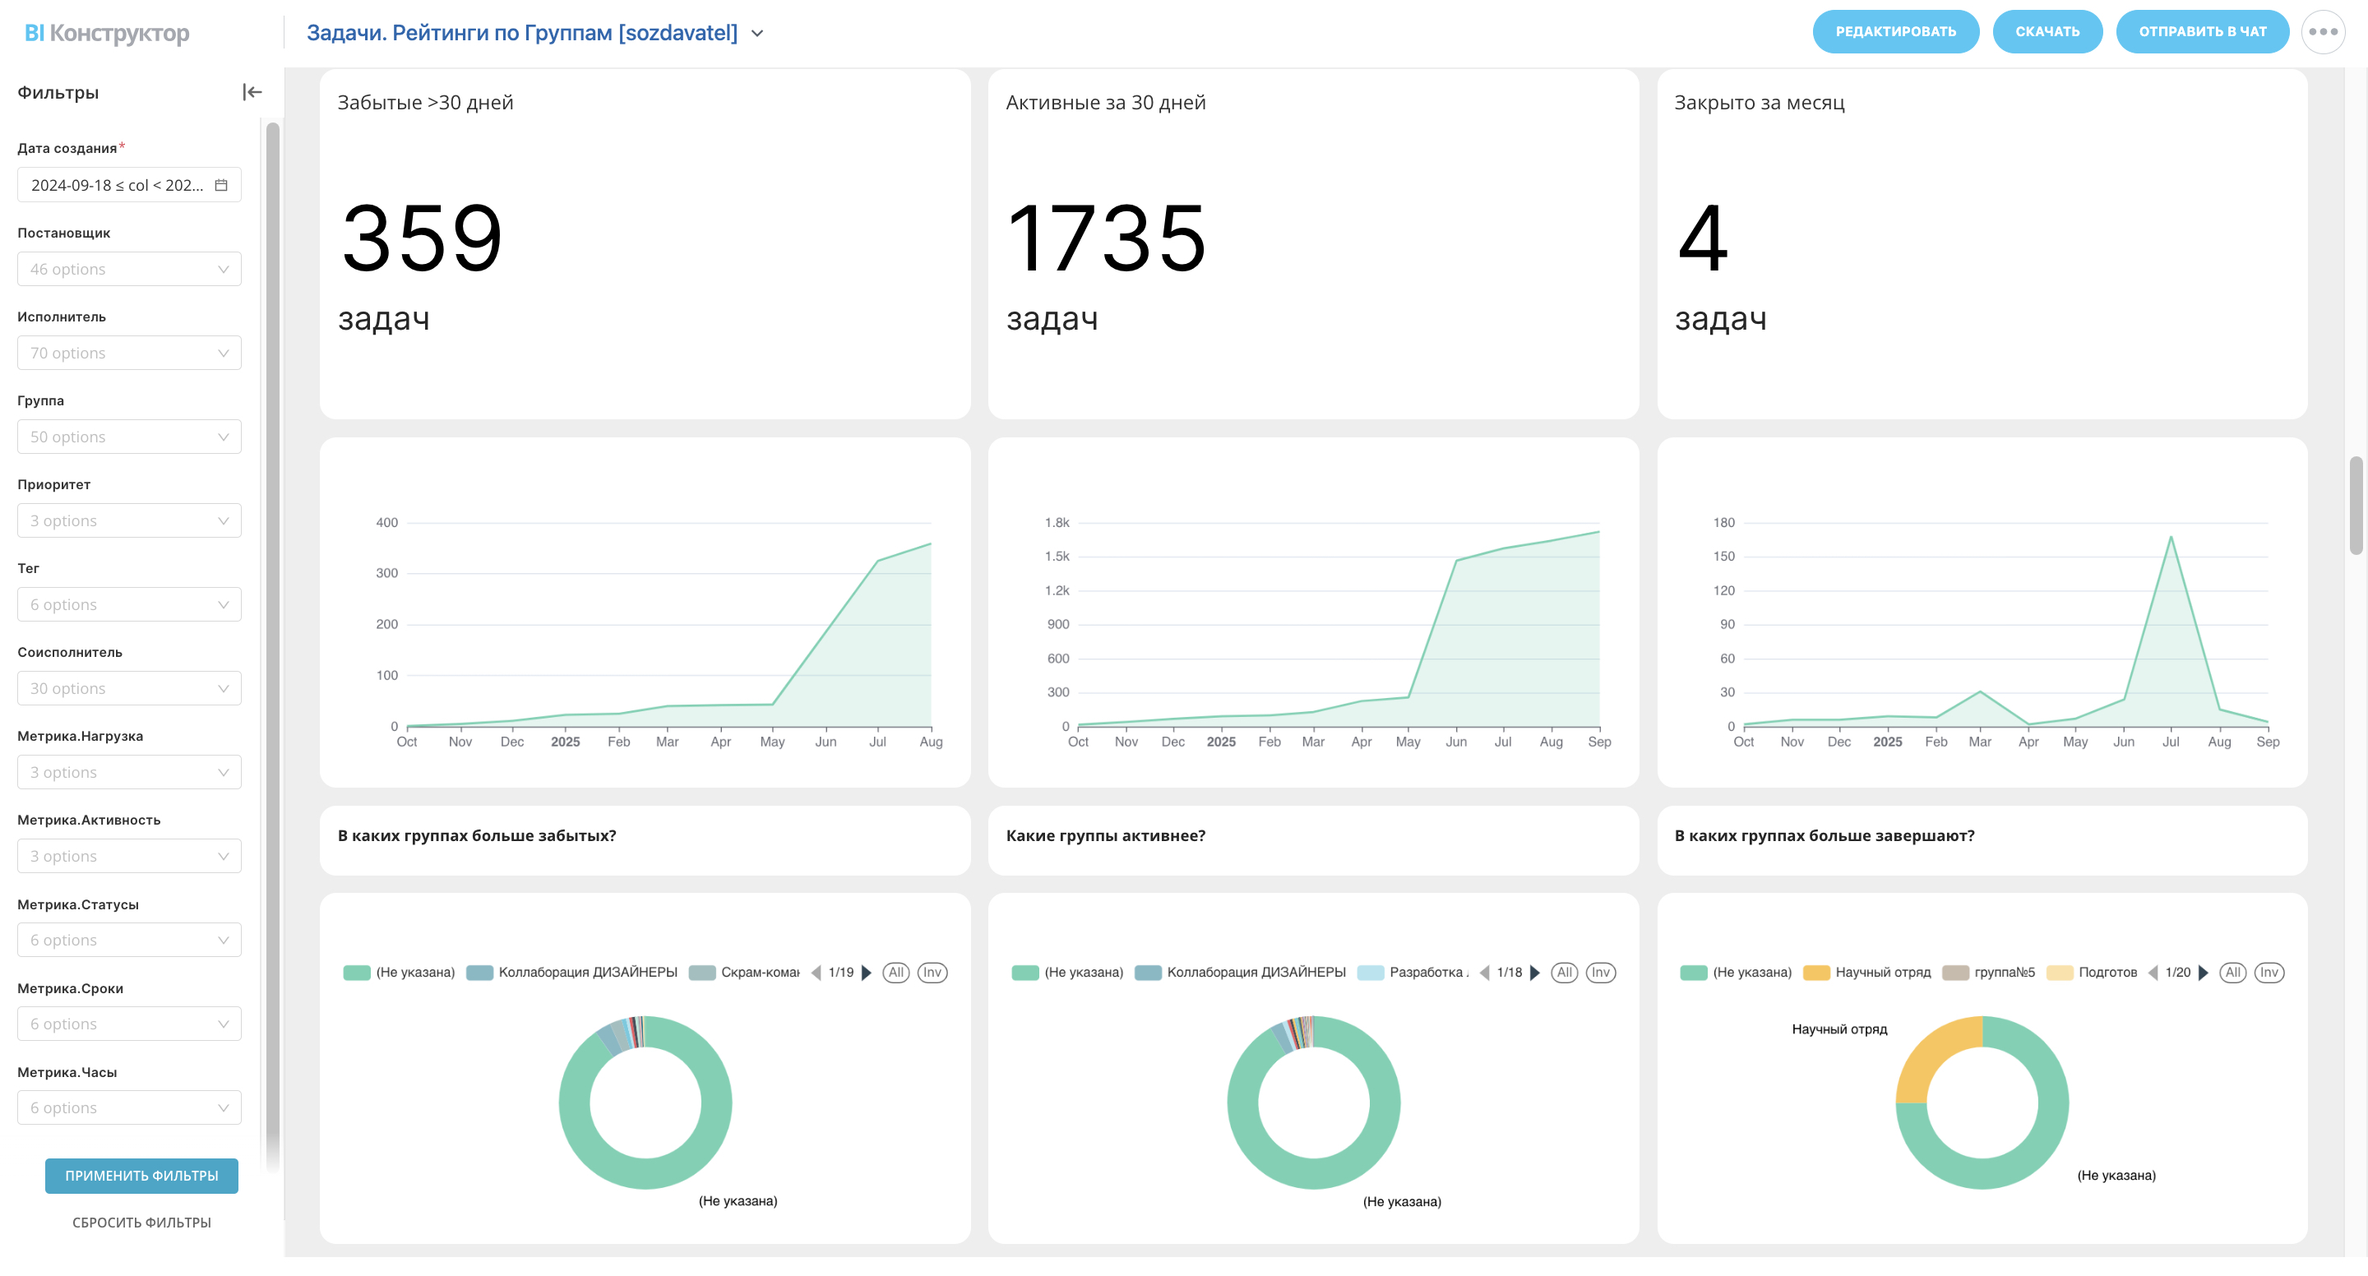Image resolution: width=2368 pixels, height=1276 pixels.
Task: Open dashboard title dropdown chevron
Action: [757, 33]
